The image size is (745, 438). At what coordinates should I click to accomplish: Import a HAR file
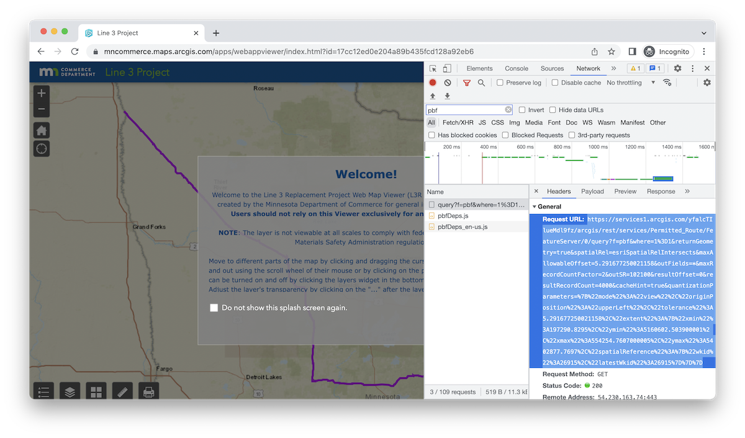433,96
